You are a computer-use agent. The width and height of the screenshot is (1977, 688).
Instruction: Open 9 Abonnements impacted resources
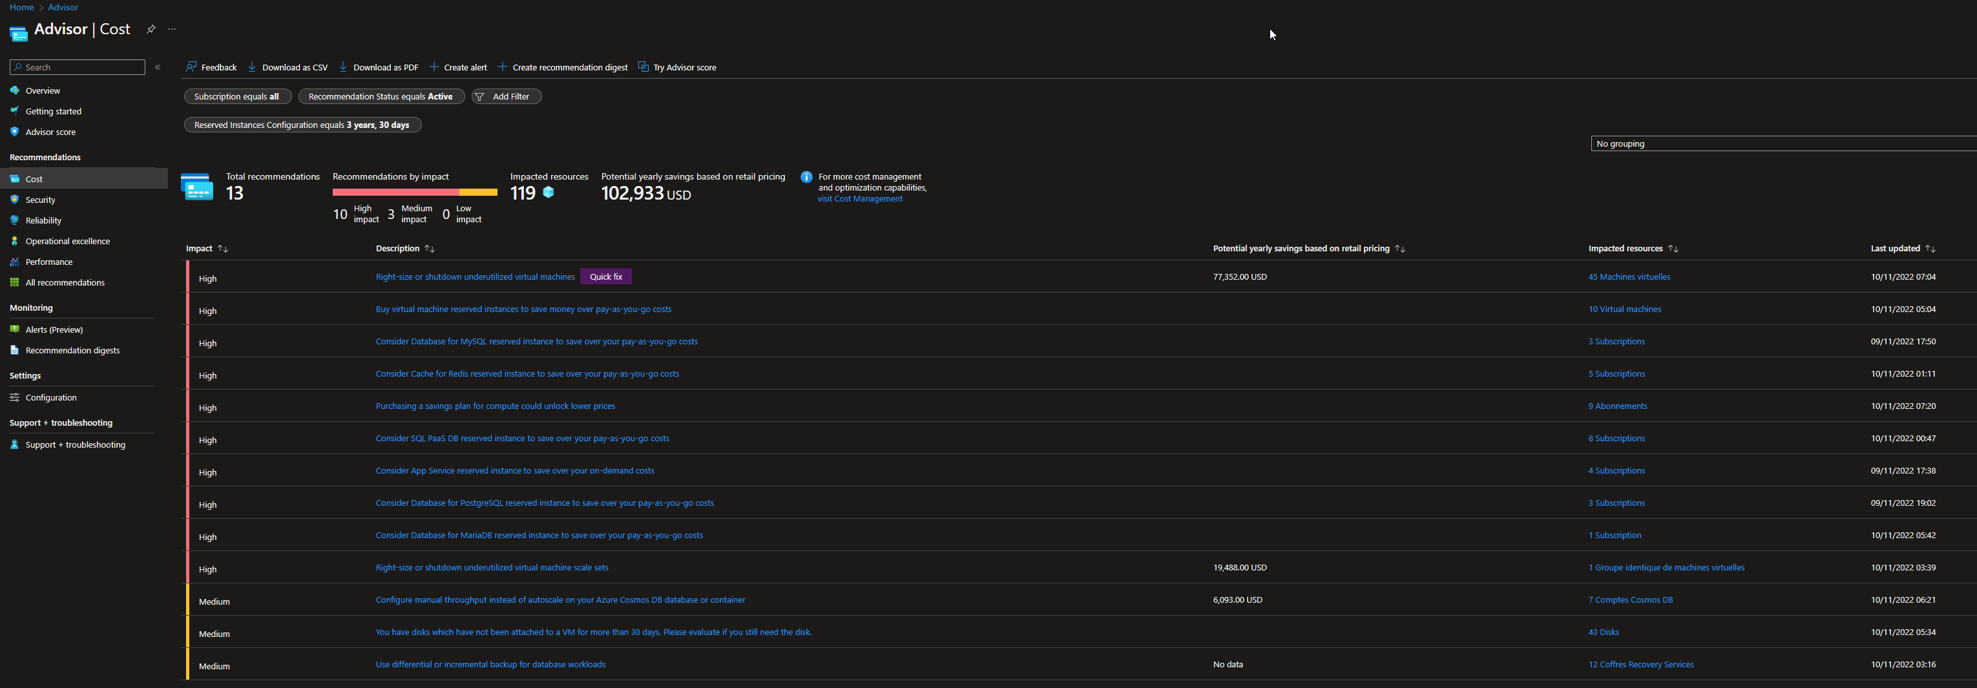(1618, 406)
